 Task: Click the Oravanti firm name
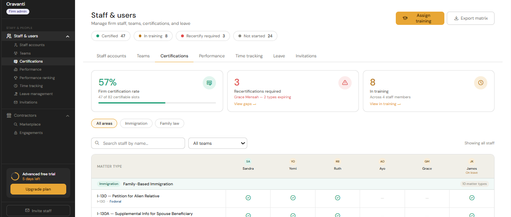[x=16, y=4]
